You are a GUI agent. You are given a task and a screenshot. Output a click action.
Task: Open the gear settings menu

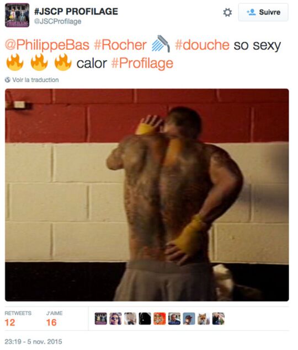pos(227,13)
